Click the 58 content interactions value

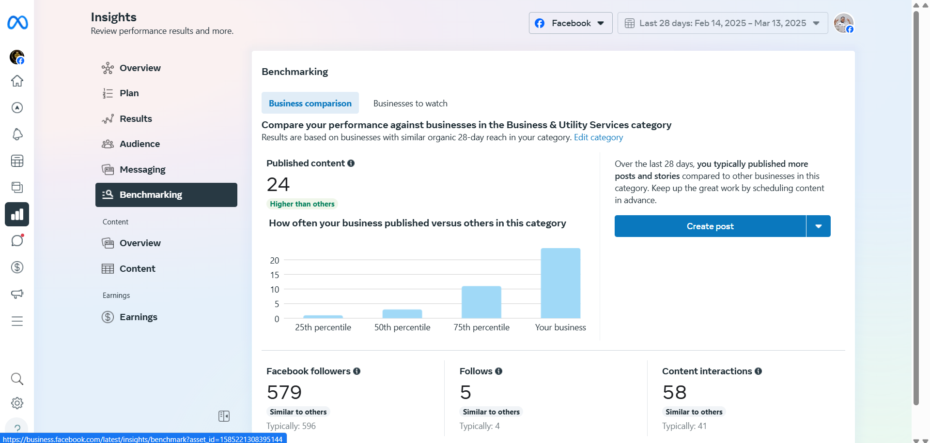click(x=675, y=392)
